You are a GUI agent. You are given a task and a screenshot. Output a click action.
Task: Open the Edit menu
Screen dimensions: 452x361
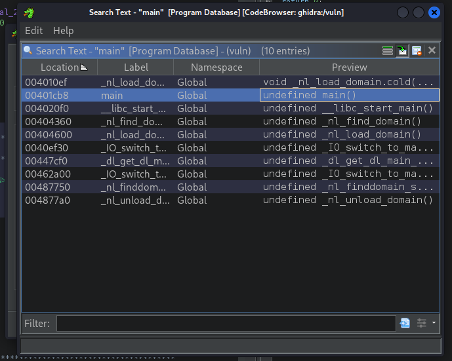pyautogui.click(x=33, y=31)
